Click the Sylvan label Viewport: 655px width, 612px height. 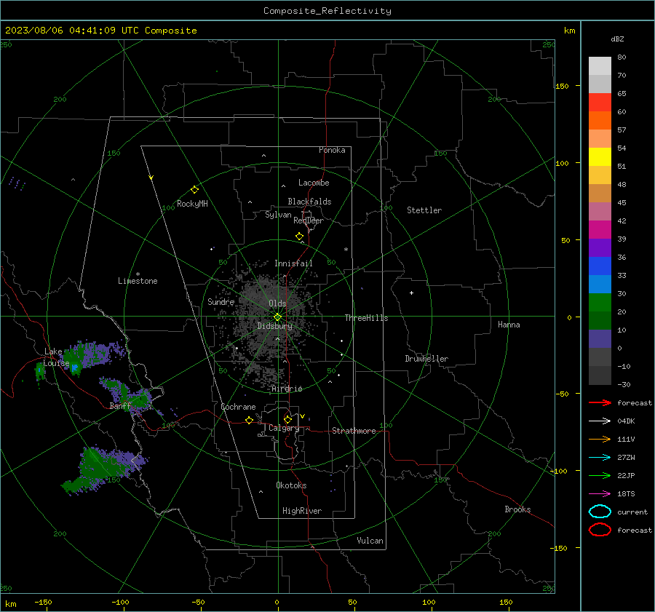coord(278,215)
